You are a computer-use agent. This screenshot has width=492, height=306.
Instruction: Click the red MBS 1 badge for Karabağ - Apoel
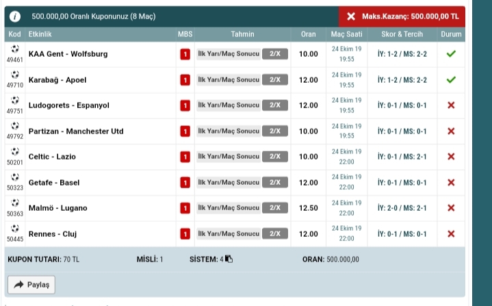tap(185, 80)
